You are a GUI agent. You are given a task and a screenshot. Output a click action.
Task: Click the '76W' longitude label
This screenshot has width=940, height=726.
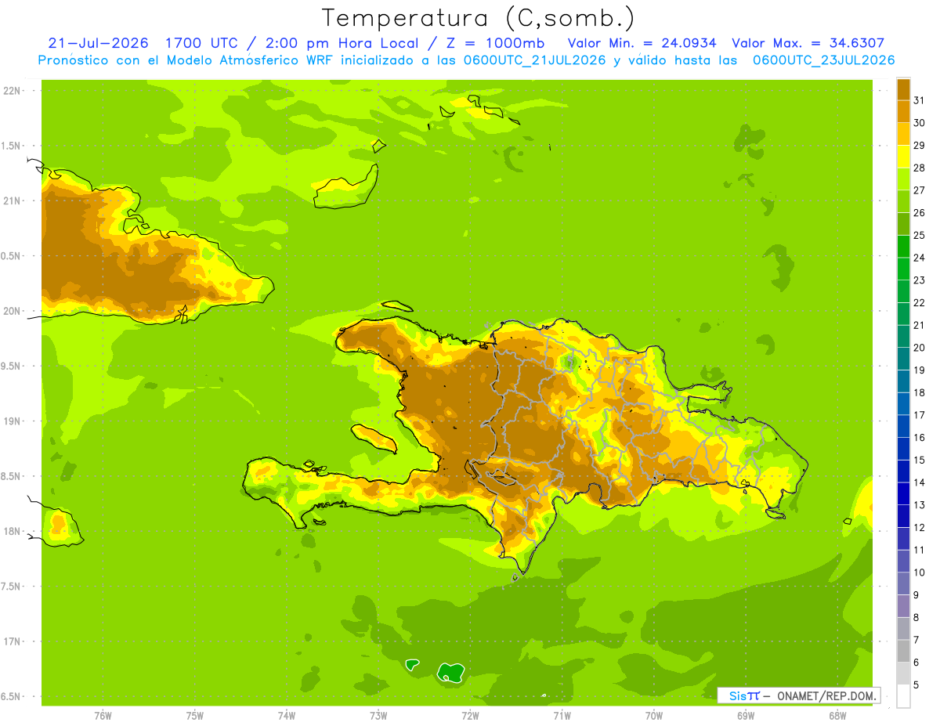[x=103, y=715]
